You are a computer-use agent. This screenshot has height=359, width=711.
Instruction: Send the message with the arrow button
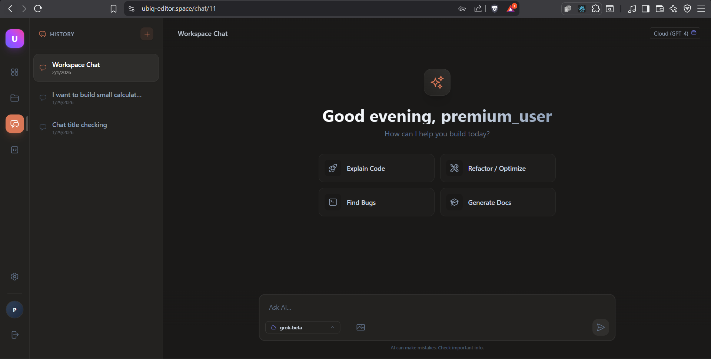click(x=601, y=327)
